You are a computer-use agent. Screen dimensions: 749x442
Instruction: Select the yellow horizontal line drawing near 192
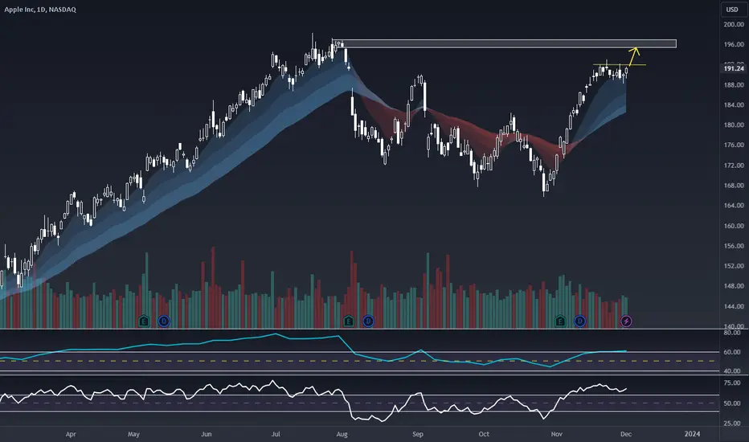[x=620, y=64]
